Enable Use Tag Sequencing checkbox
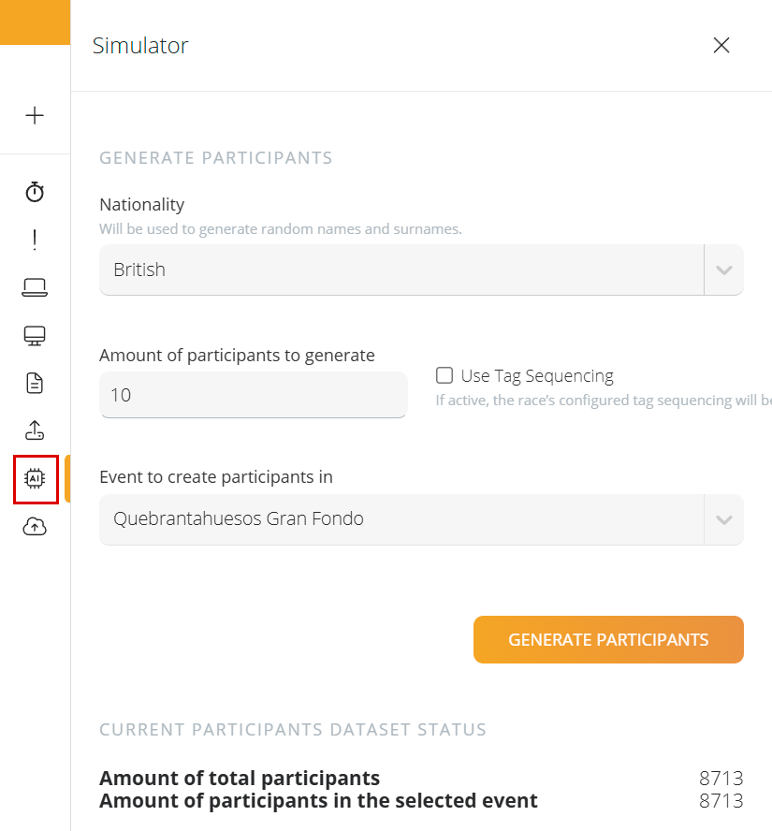This screenshot has width=772, height=831. tap(444, 375)
